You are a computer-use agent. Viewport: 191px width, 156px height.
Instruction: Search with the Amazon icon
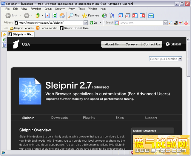(175, 23)
